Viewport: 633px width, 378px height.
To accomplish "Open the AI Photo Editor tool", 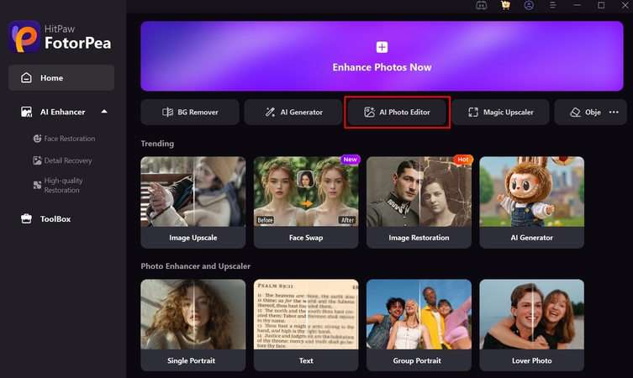I will (x=397, y=113).
